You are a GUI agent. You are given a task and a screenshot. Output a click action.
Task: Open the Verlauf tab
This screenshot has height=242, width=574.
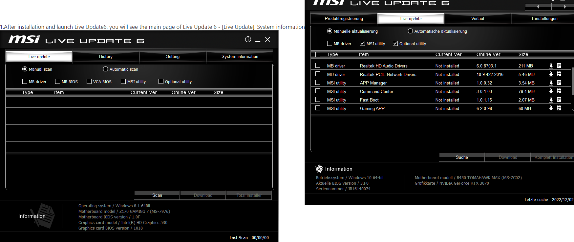[478, 19]
